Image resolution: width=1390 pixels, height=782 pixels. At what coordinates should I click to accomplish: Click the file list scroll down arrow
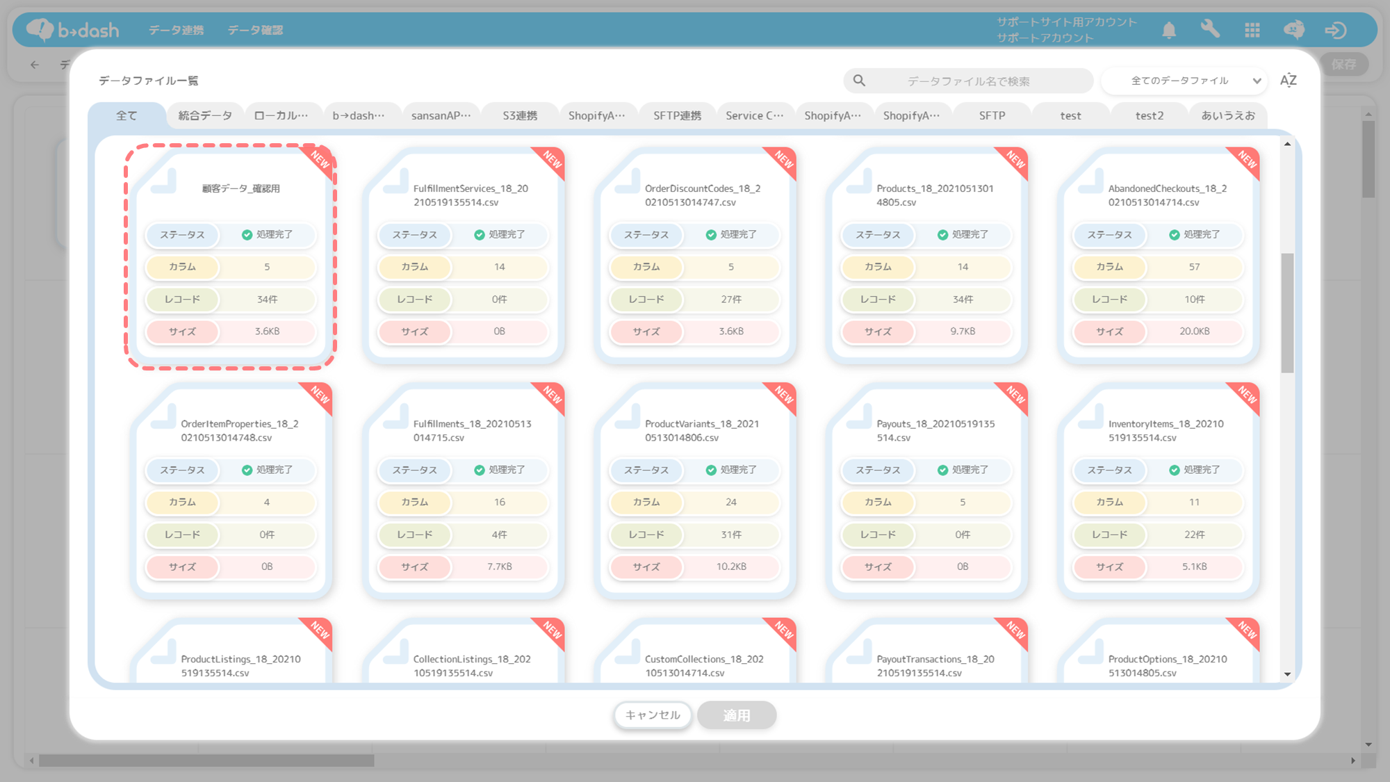(1287, 674)
